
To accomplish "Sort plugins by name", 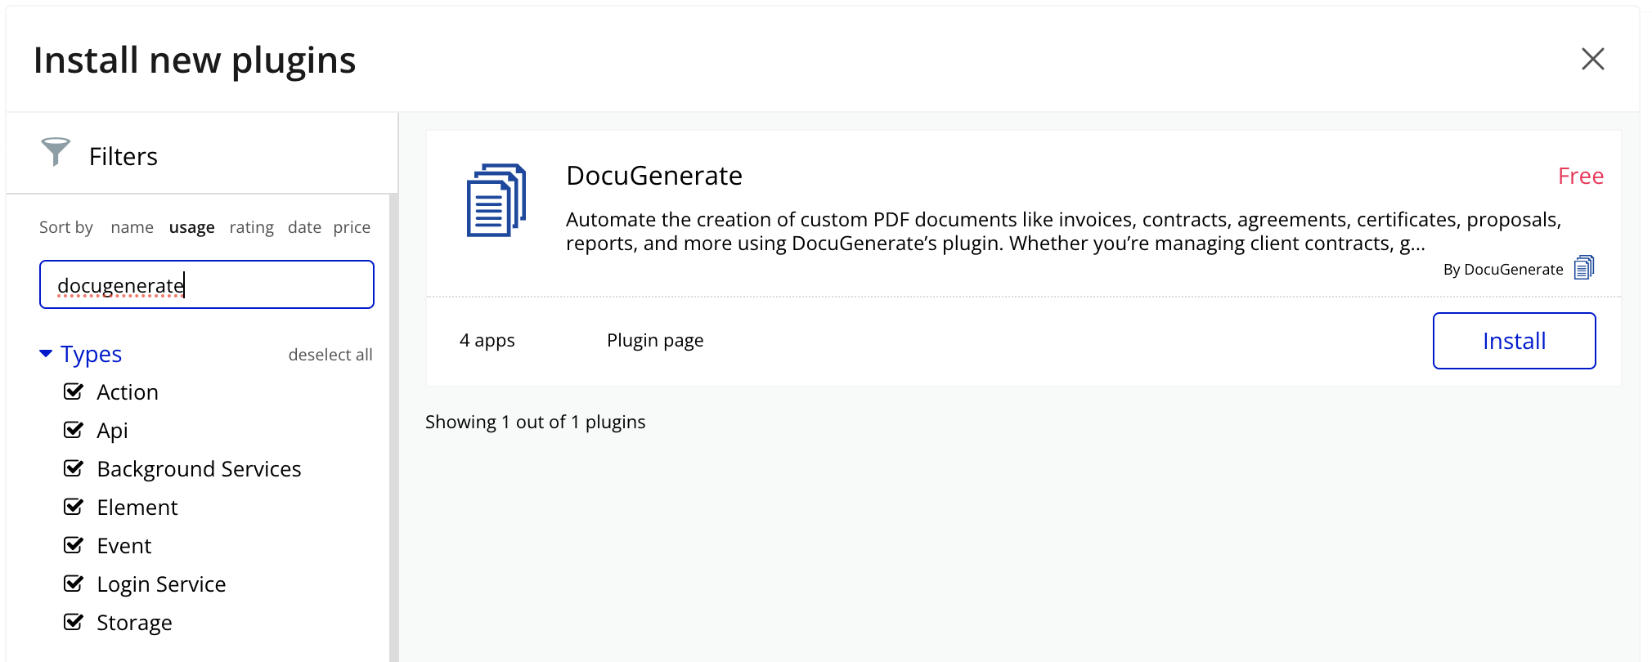I will point(132,227).
